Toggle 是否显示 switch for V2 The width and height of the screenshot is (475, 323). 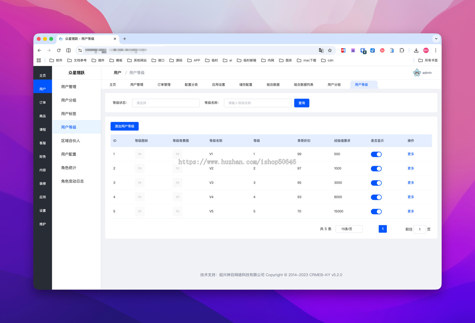point(376,169)
